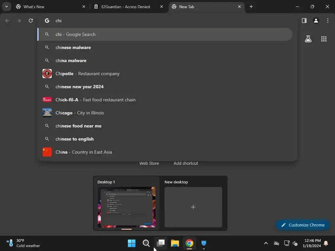Open the Windows Start menu
This screenshot has width=335, height=251.
[132, 243]
